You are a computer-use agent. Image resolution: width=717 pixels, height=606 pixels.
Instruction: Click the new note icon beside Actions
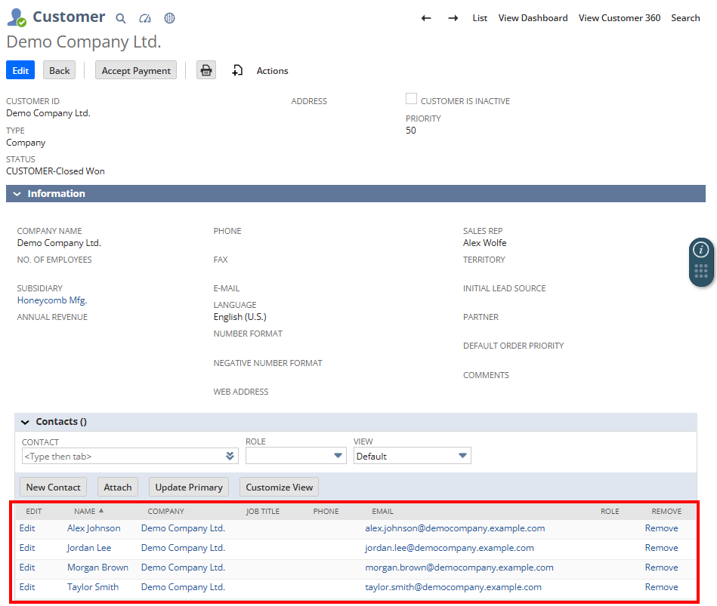(237, 70)
